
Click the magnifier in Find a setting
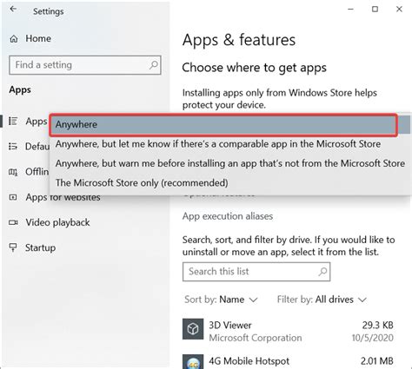click(x=153, y=65)
